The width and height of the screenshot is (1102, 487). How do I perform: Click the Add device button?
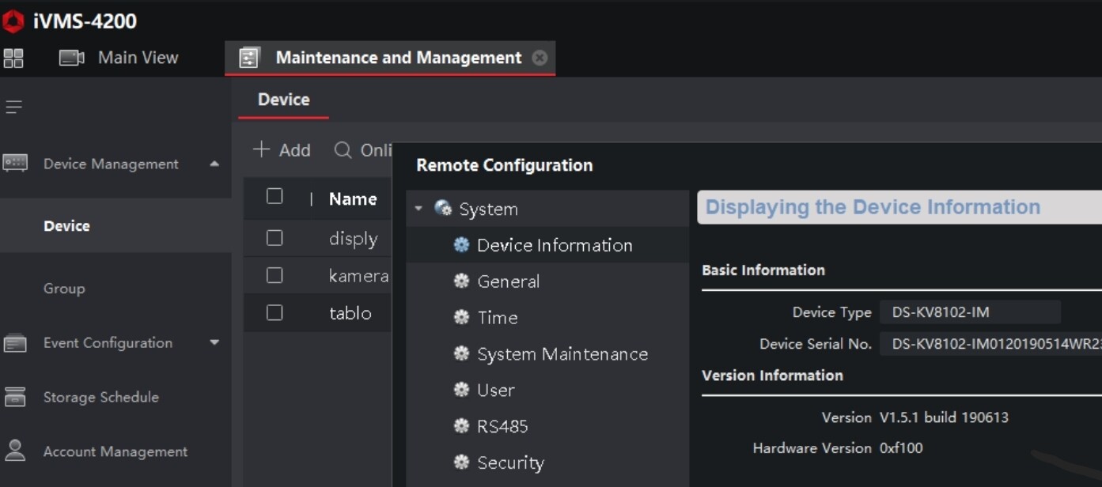pos(282,150)
